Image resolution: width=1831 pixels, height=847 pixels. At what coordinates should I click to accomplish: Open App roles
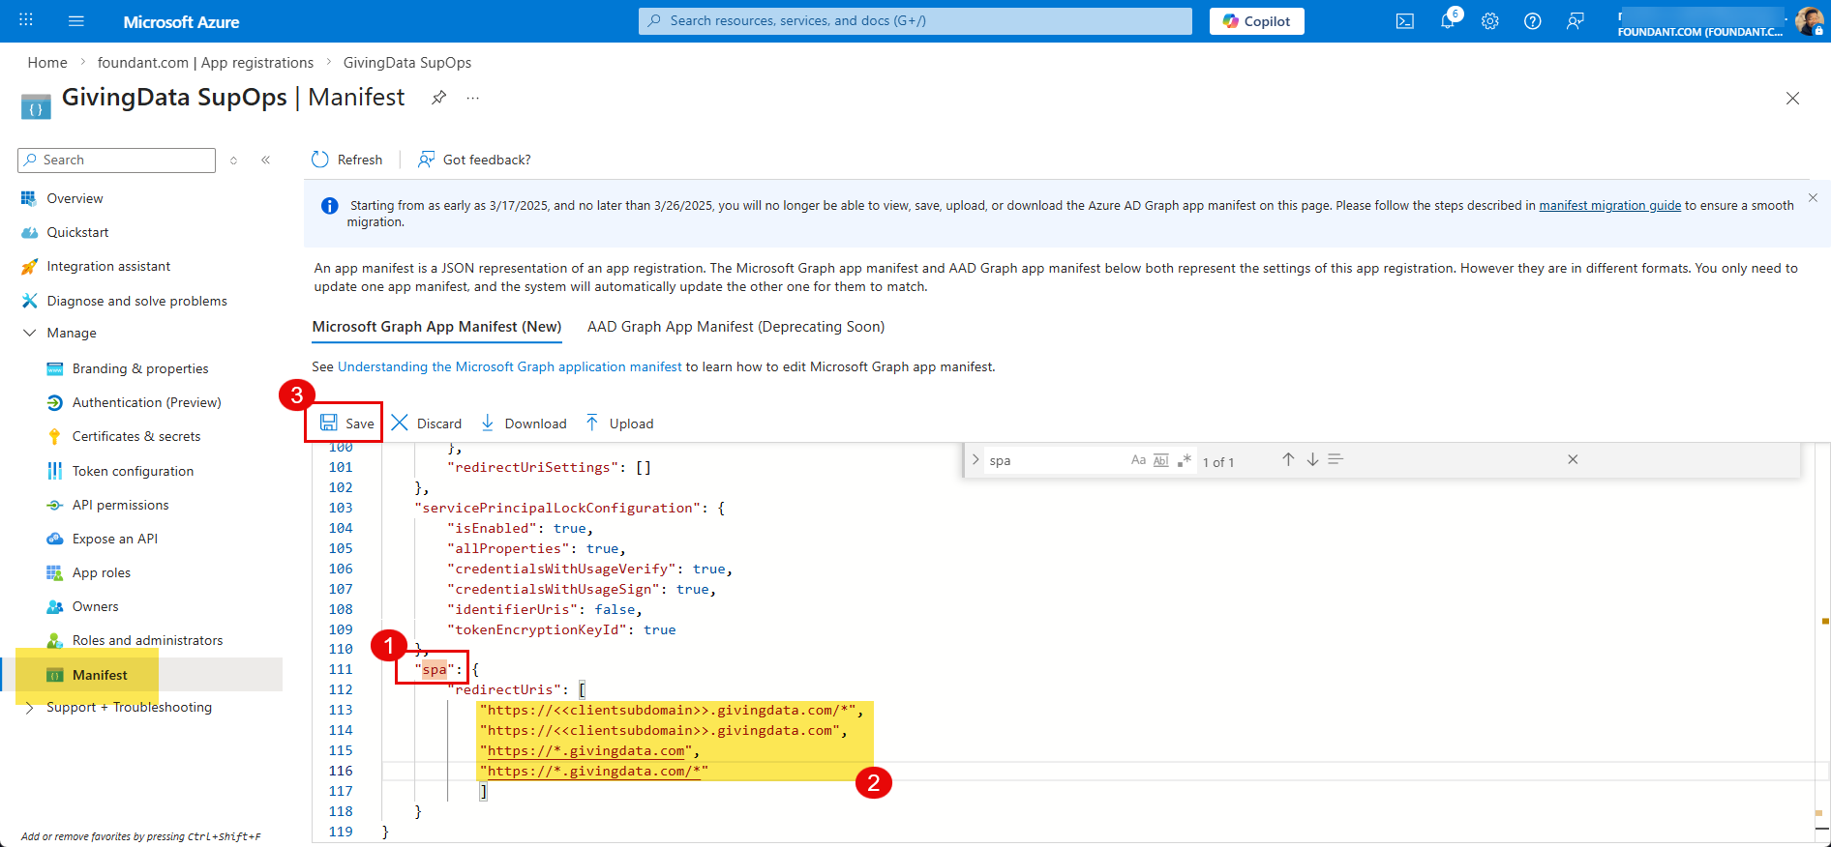click(101, 572)
